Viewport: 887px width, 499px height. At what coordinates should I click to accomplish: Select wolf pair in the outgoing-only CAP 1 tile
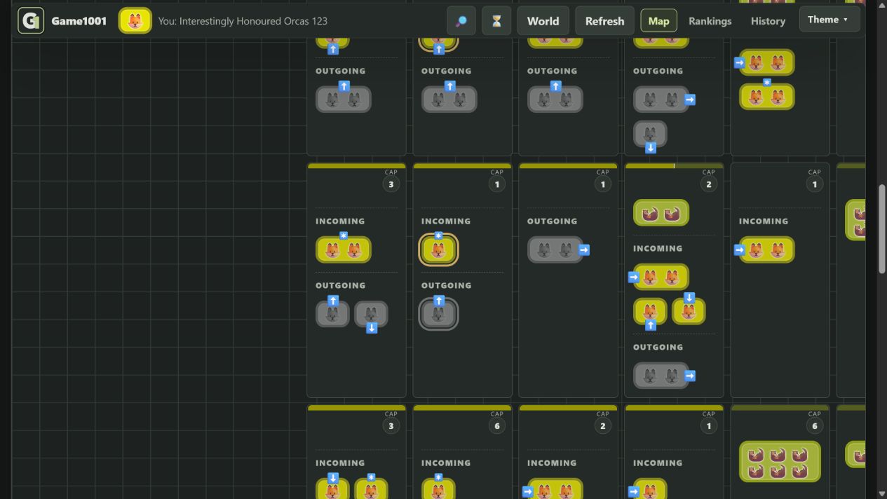[555, 249]
